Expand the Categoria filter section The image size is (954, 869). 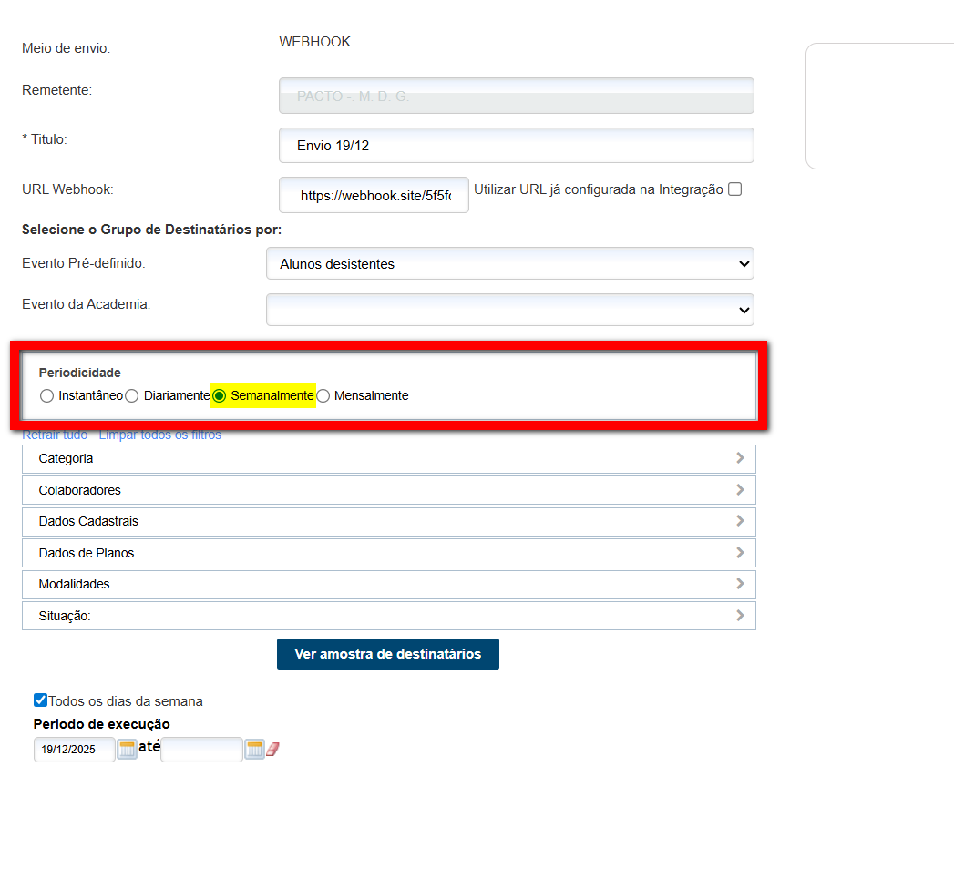(x=388, y=459)
